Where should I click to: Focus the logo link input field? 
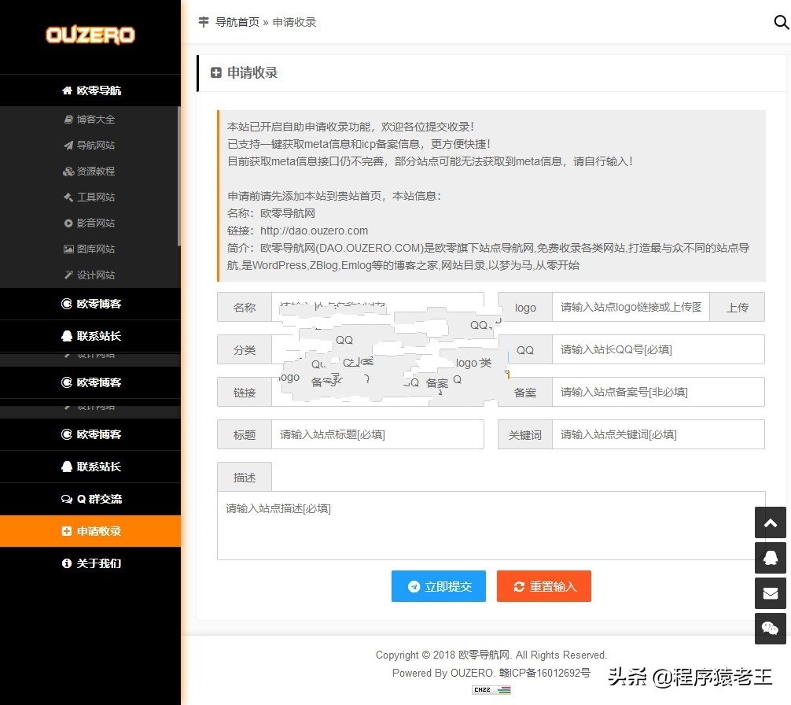tap(631, 307)
